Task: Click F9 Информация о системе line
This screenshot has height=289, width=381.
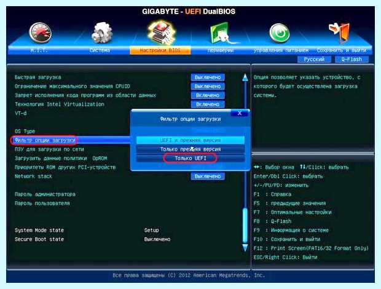Action: [x=291, y=230]
